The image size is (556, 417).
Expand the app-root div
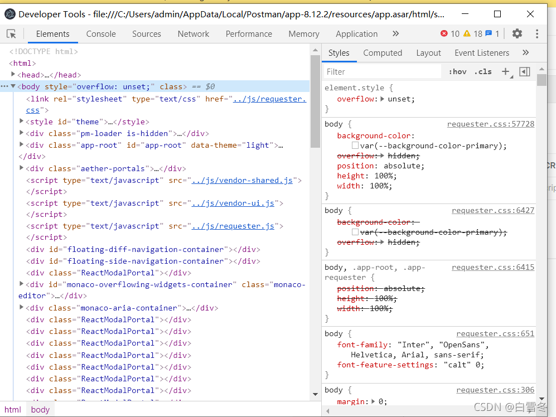click(21, 145)
